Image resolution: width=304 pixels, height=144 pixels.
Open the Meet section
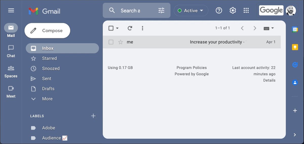pyautogui.click(x=11, y=92)
